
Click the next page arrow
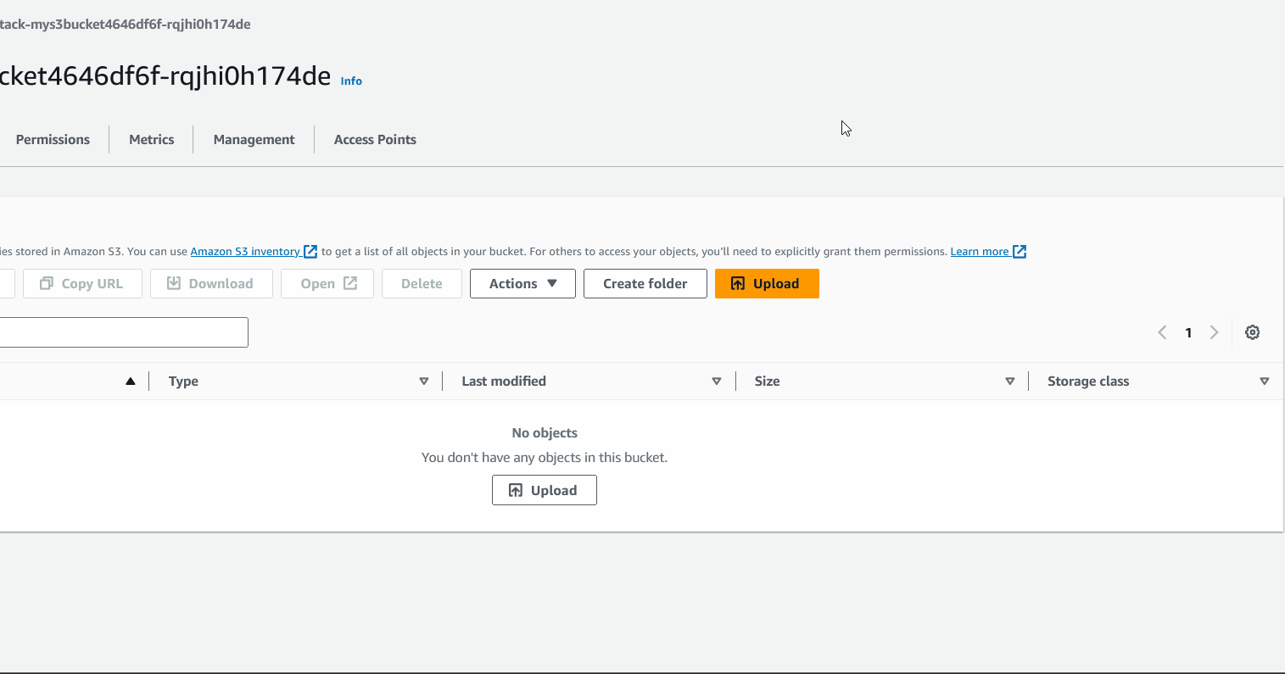[1214, 332]
